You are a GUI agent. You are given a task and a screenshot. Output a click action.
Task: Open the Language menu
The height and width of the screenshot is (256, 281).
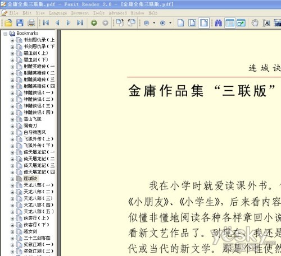click(58, 13)
